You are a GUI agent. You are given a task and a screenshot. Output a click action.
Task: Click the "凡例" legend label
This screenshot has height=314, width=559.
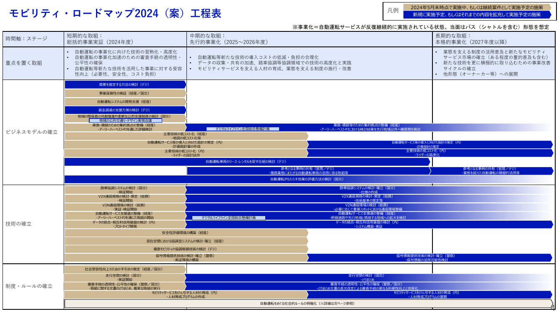(x=393, y=10)
